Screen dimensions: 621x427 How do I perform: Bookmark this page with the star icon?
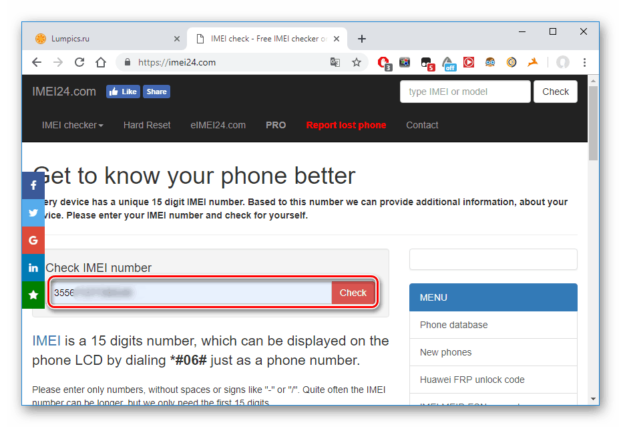(357, 62)
